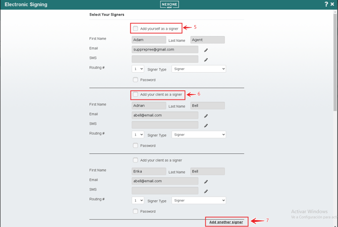Click Adrian's First Name field

coord(149,106)
